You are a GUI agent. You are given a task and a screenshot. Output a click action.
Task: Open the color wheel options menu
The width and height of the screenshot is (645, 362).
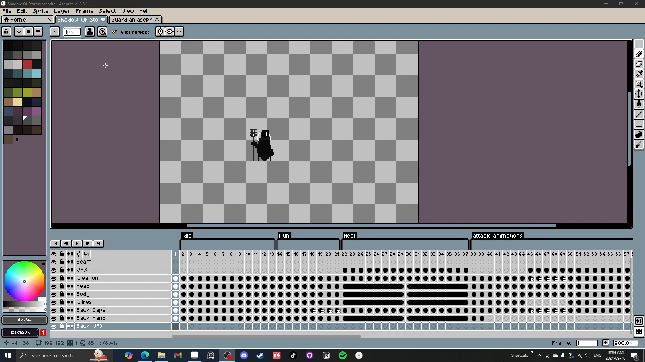[x=43, y=263]
